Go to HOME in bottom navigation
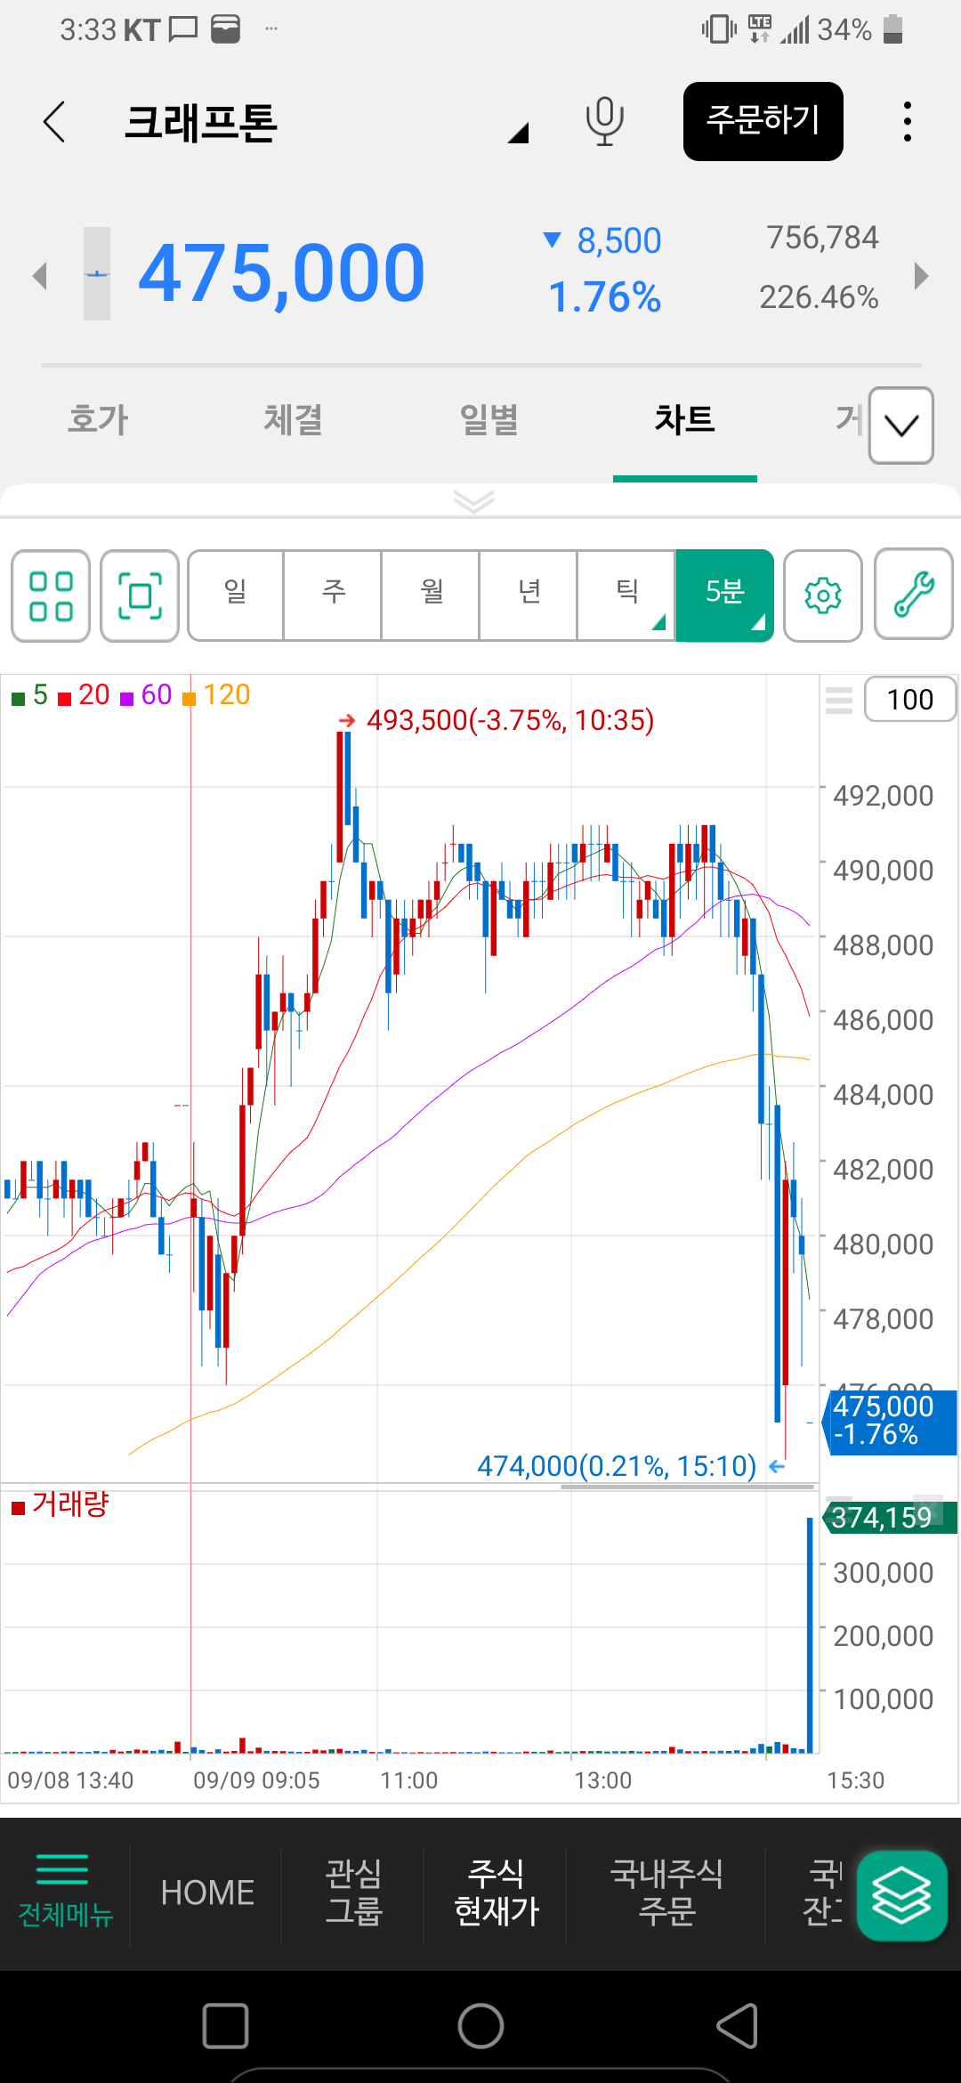 (207, 1893)
